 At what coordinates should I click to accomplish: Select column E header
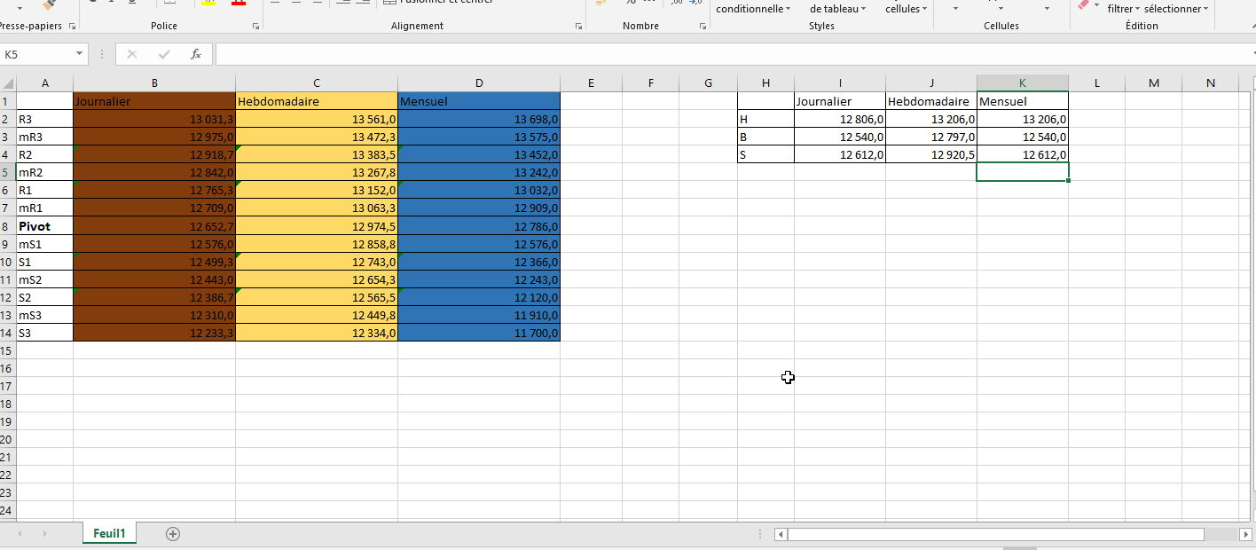(591, 83)
